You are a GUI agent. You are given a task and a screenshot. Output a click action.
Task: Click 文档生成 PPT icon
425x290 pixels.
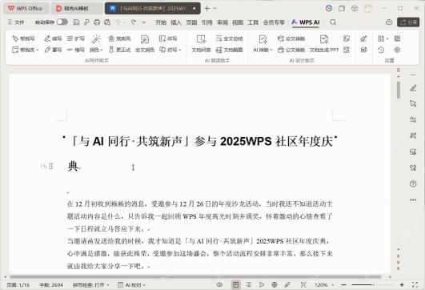(x=324, y=39)
